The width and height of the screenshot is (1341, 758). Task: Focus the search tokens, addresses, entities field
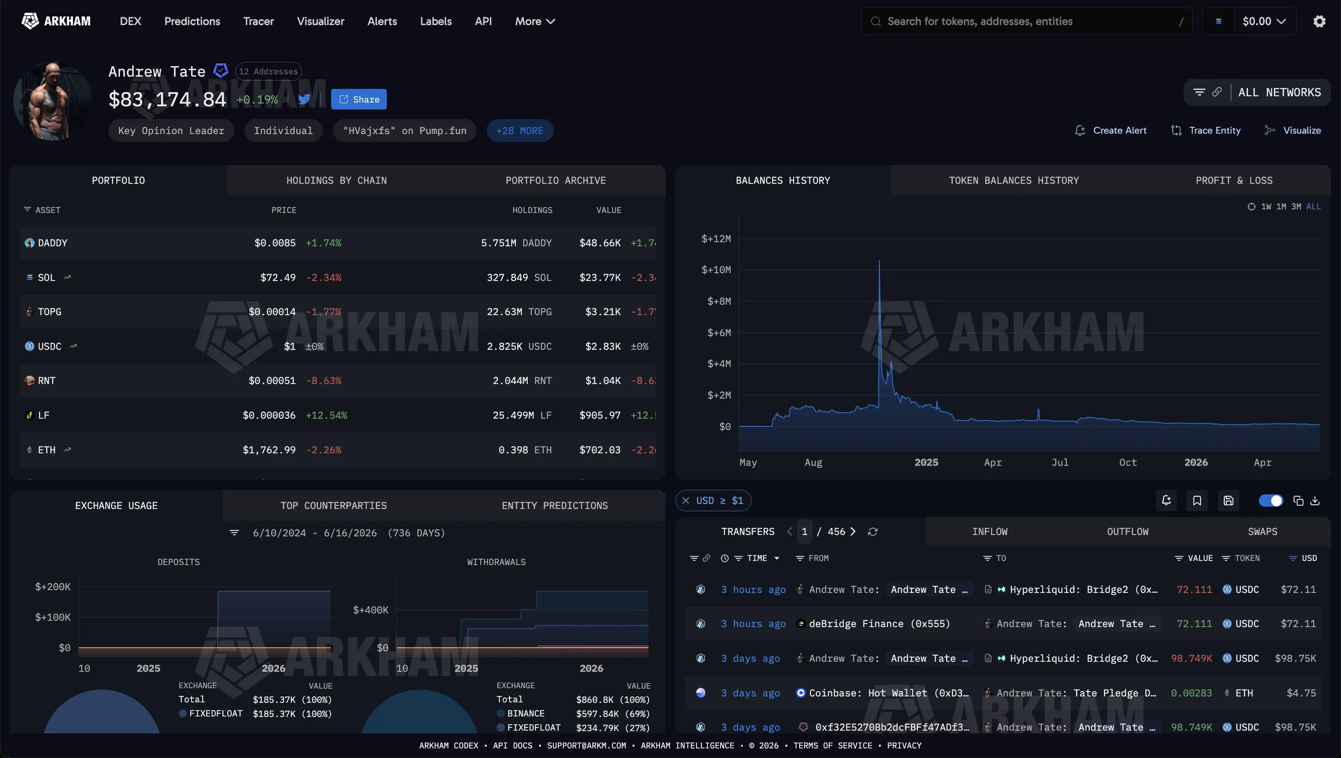(1027, 21)
